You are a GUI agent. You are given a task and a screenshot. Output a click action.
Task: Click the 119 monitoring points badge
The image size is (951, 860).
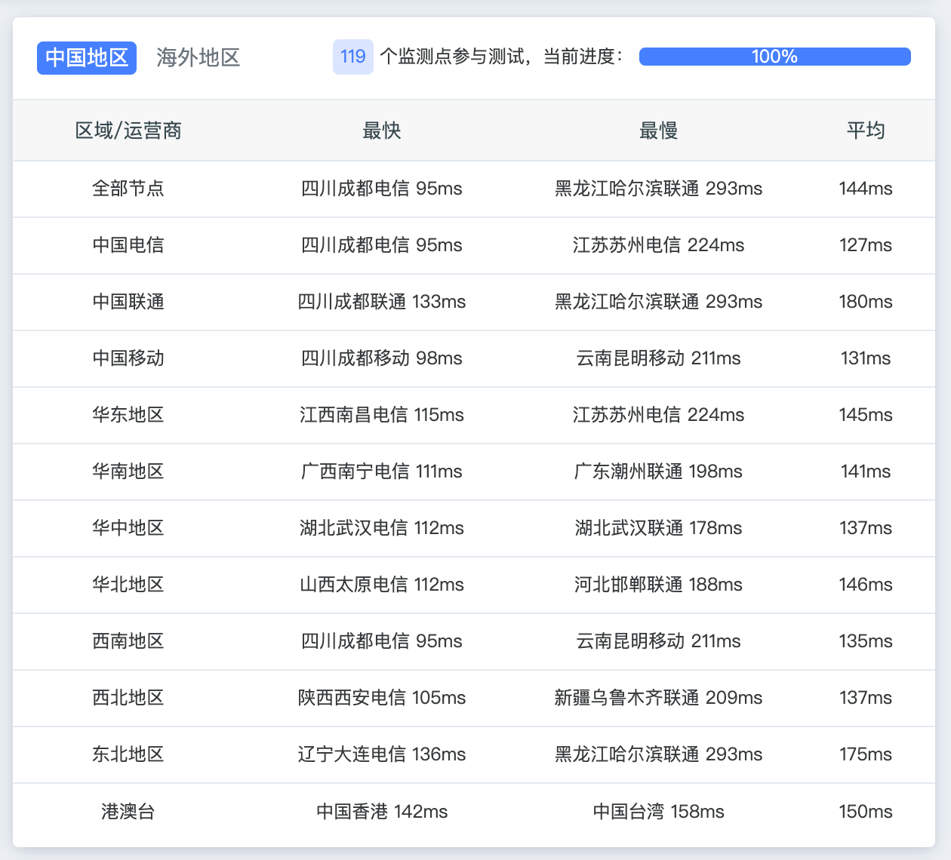[x=352, y=57]
